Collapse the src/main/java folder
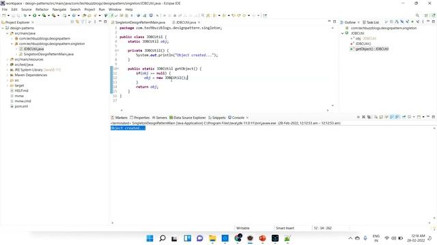The height and width of the screenshot is (245, 437). 8,33
